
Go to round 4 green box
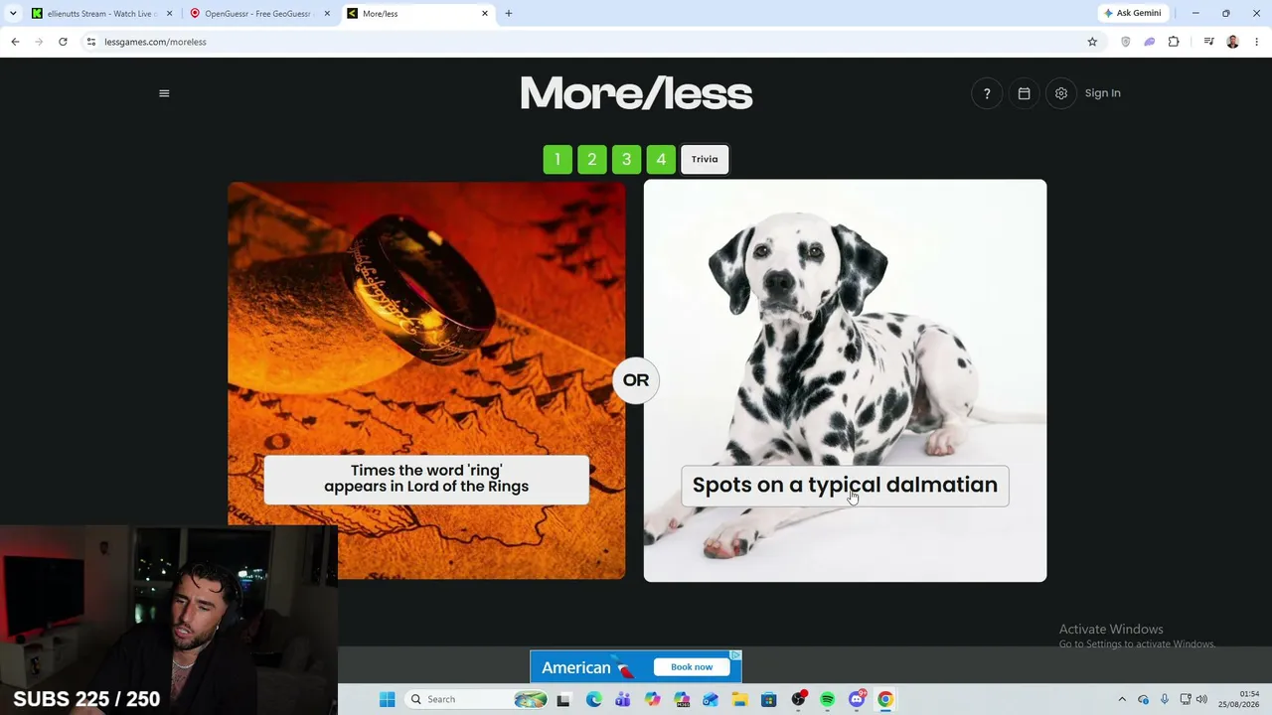(x=661, y=159)
